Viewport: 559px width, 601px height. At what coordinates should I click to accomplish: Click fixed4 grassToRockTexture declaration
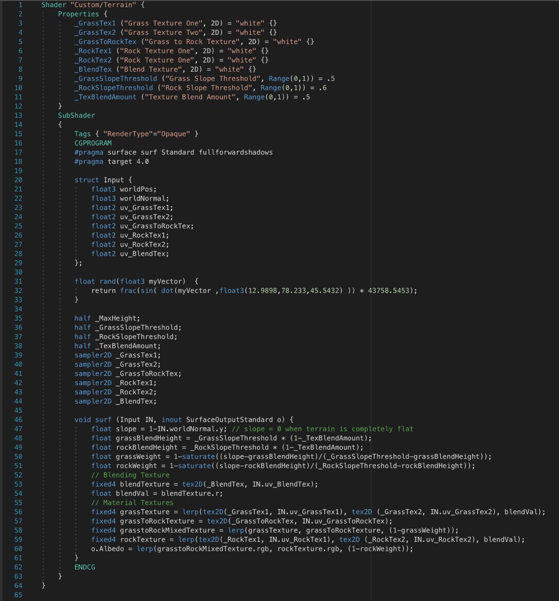(x=242, y=521)
